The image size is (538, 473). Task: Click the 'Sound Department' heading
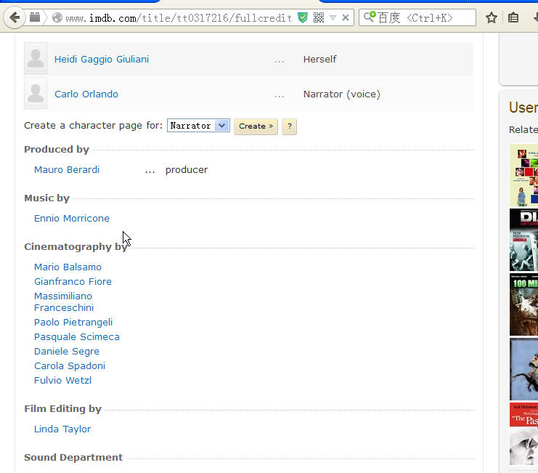tap(73, 457)
